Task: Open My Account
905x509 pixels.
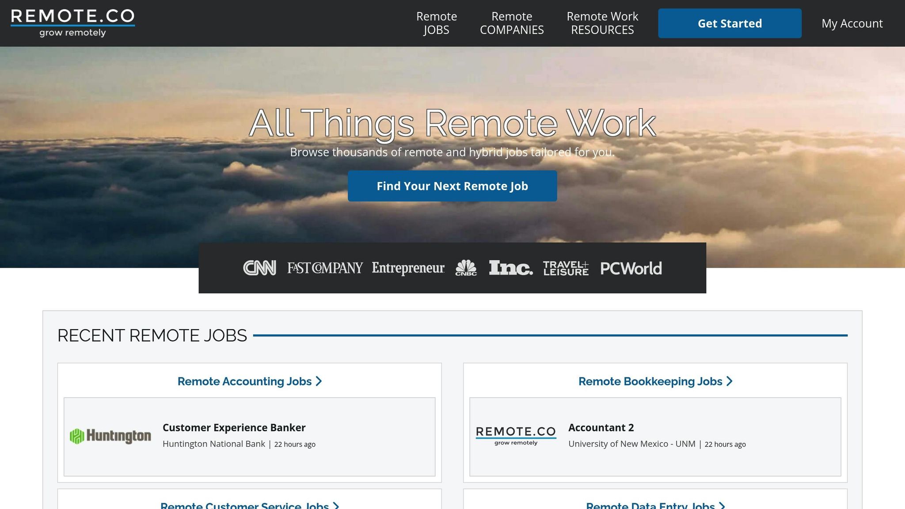Action: coord(852,23)
